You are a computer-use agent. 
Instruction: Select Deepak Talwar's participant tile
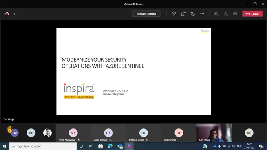(144, 133)
